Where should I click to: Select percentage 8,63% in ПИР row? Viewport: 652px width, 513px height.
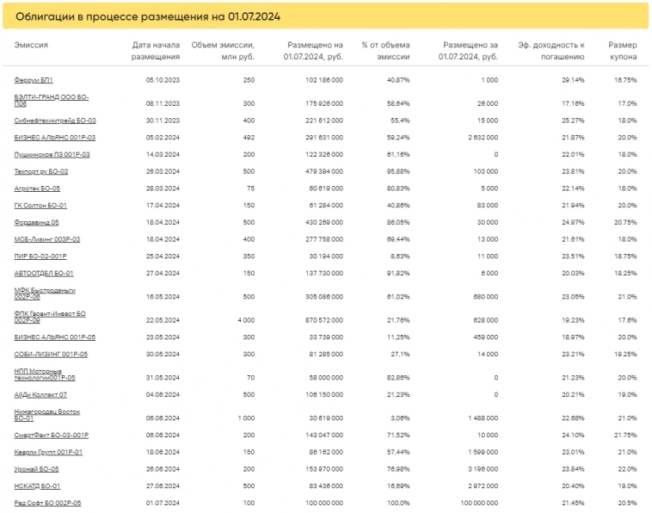(400, 256)
